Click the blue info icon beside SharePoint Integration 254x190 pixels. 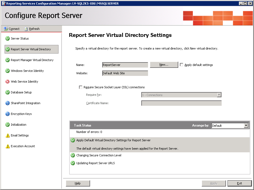[x=8, y=103]
